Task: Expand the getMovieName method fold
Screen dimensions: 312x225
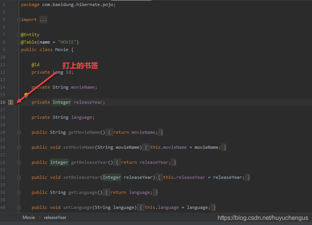Action: 19,132
